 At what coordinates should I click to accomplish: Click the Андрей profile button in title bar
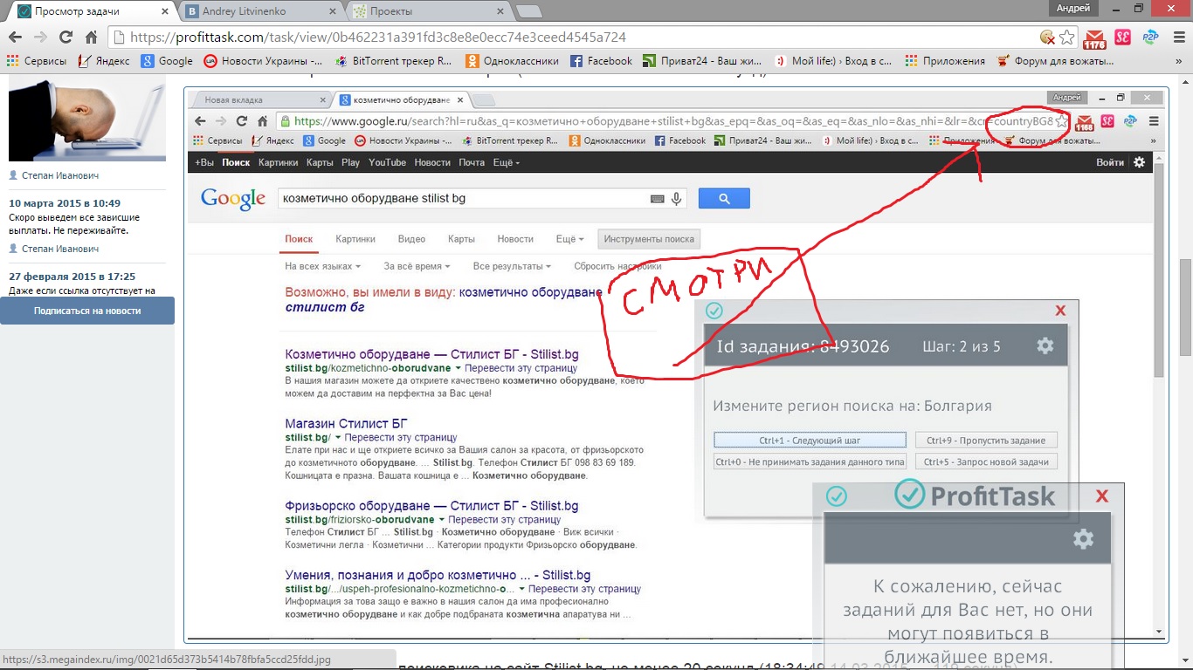coord(1073,8)
